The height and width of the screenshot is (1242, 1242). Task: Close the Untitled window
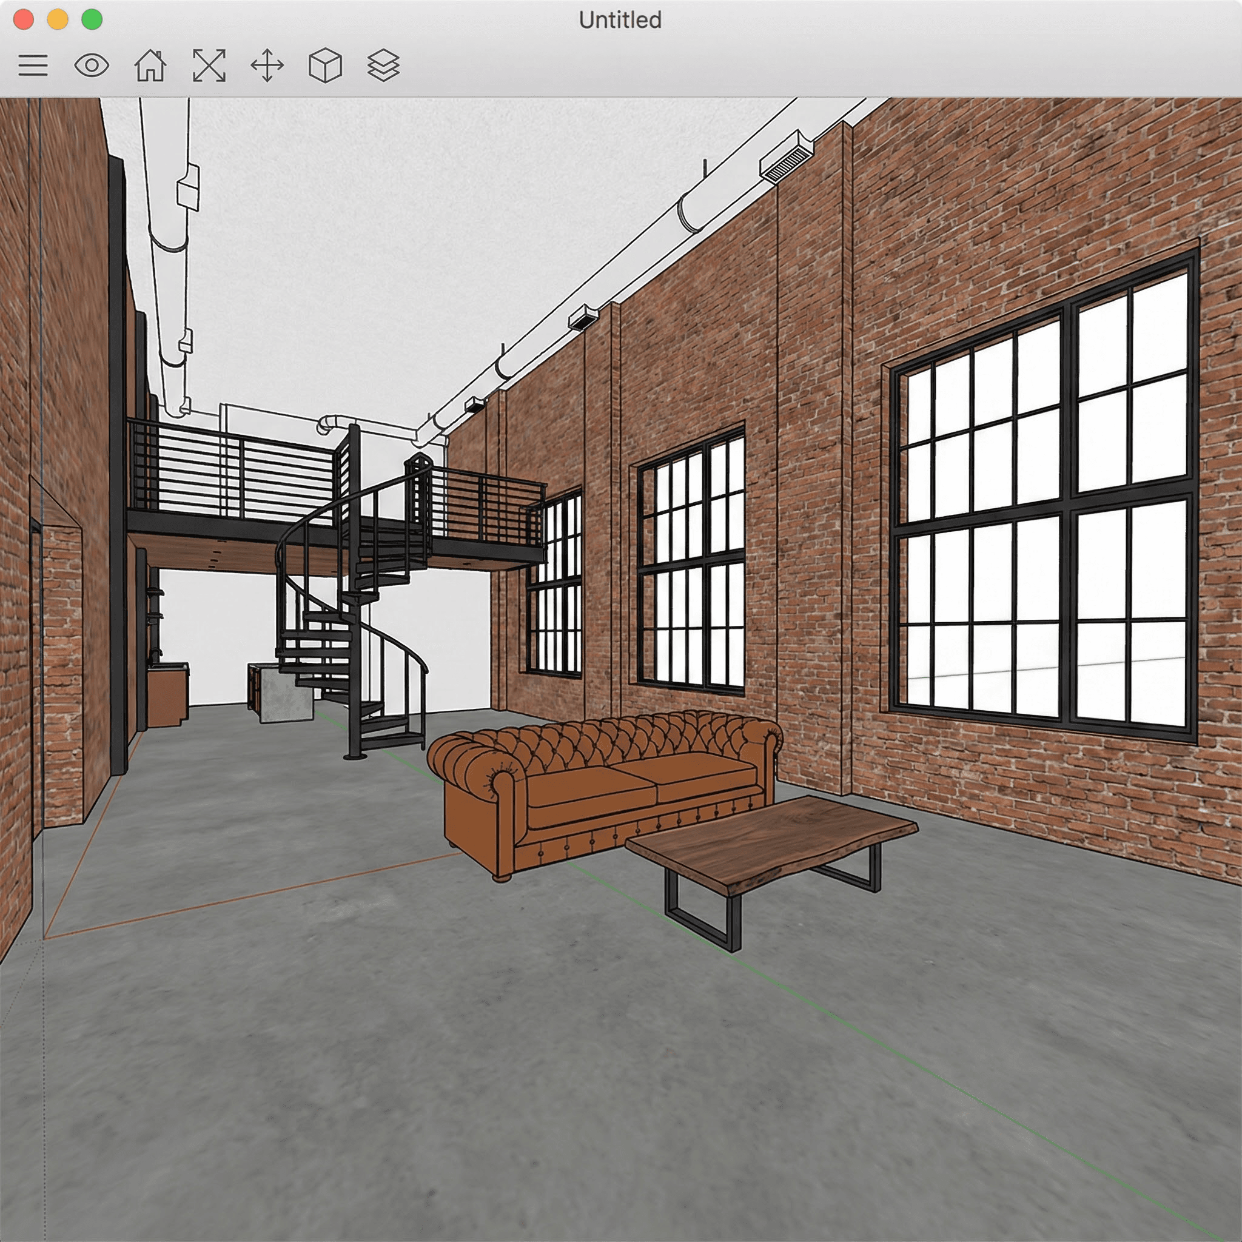tap(24, 20)
